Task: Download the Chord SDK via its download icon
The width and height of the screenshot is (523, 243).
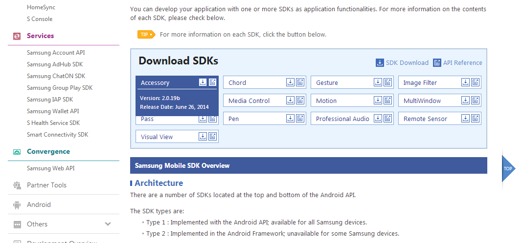Action: (x=290, y=82)
